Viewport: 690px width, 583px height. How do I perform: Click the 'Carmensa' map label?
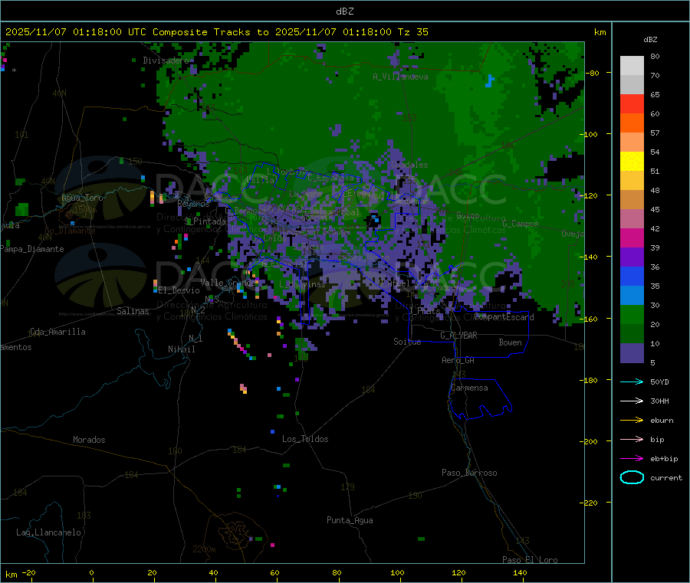click(x=469, y=388)
